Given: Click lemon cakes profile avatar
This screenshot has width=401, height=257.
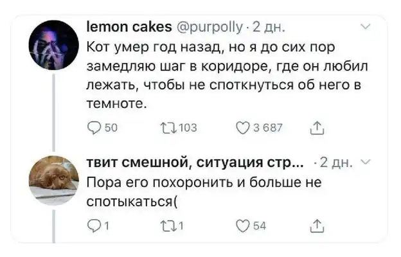Looking at the screenshot, I should [54, 44].
